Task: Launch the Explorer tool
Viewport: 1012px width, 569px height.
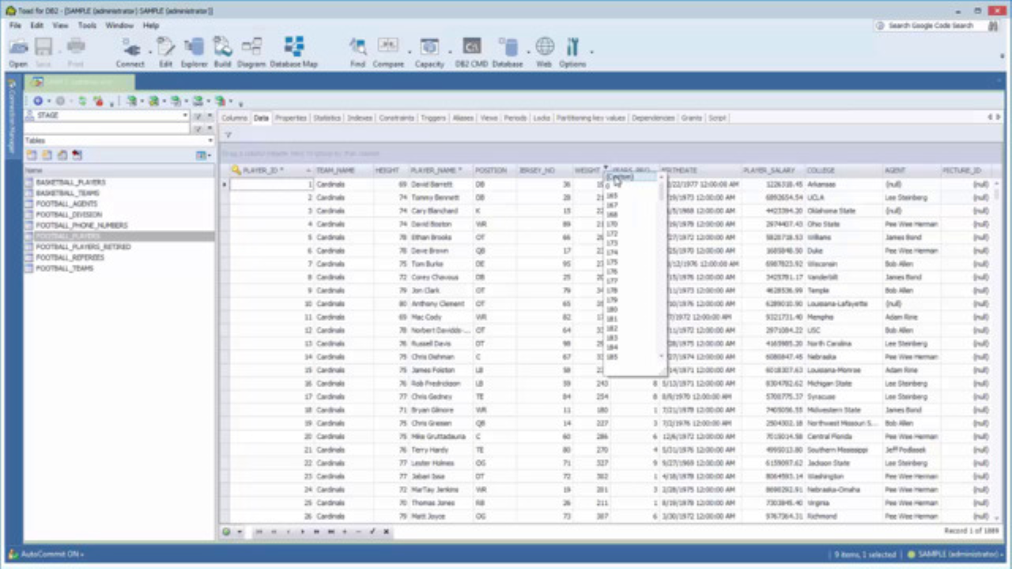Action: coord(193,46)
